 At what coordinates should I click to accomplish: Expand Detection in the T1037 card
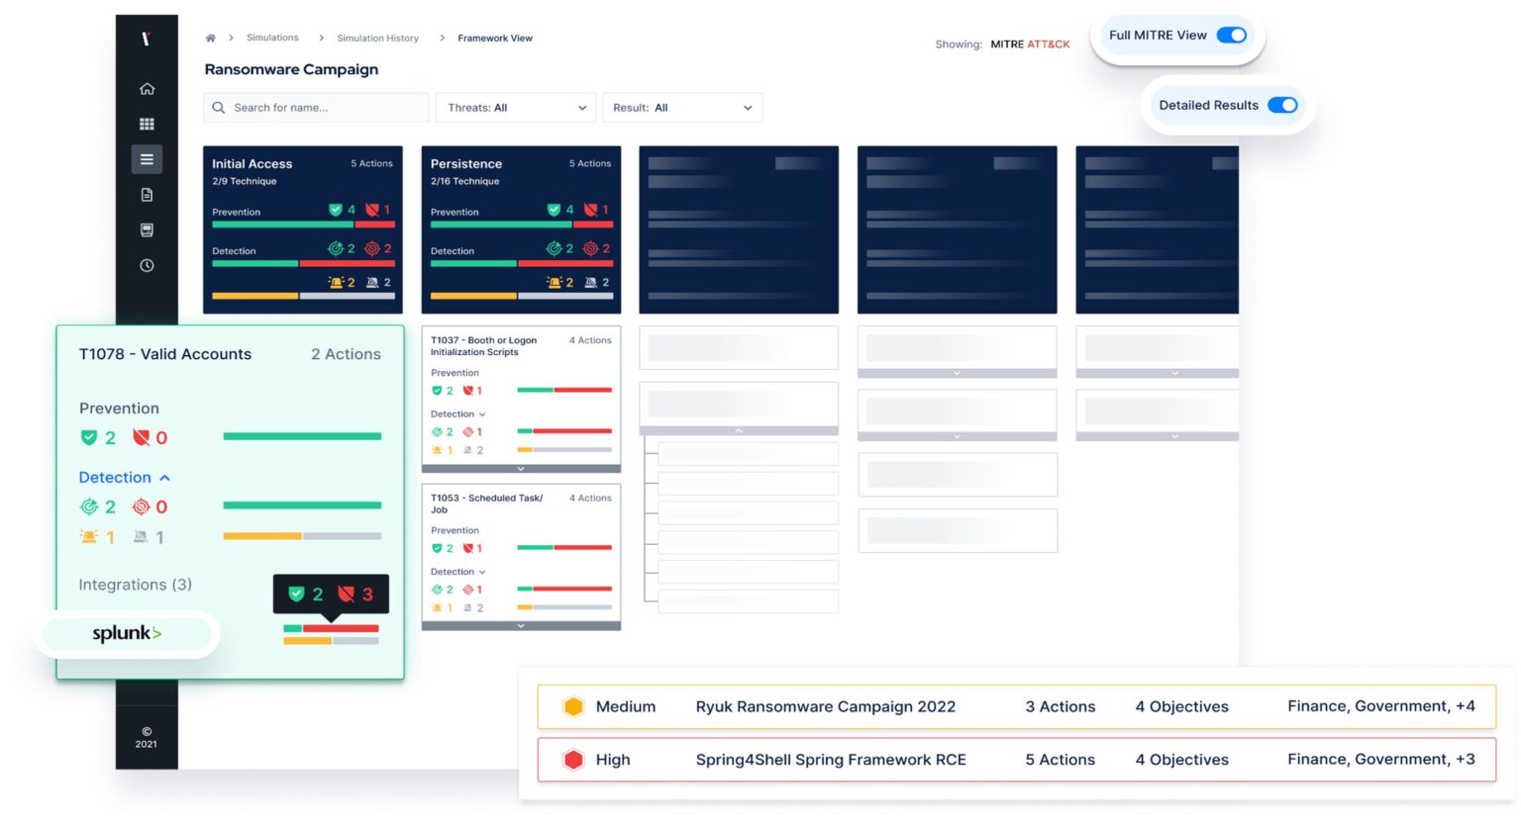pyautogui.click(x=482, y=414)
